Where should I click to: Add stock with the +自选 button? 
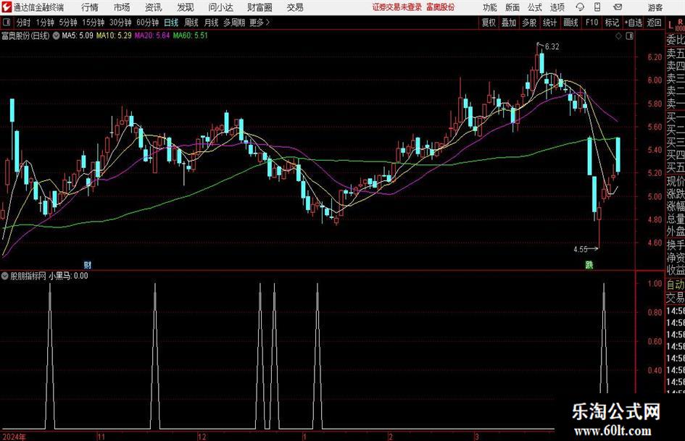[634, 22]
